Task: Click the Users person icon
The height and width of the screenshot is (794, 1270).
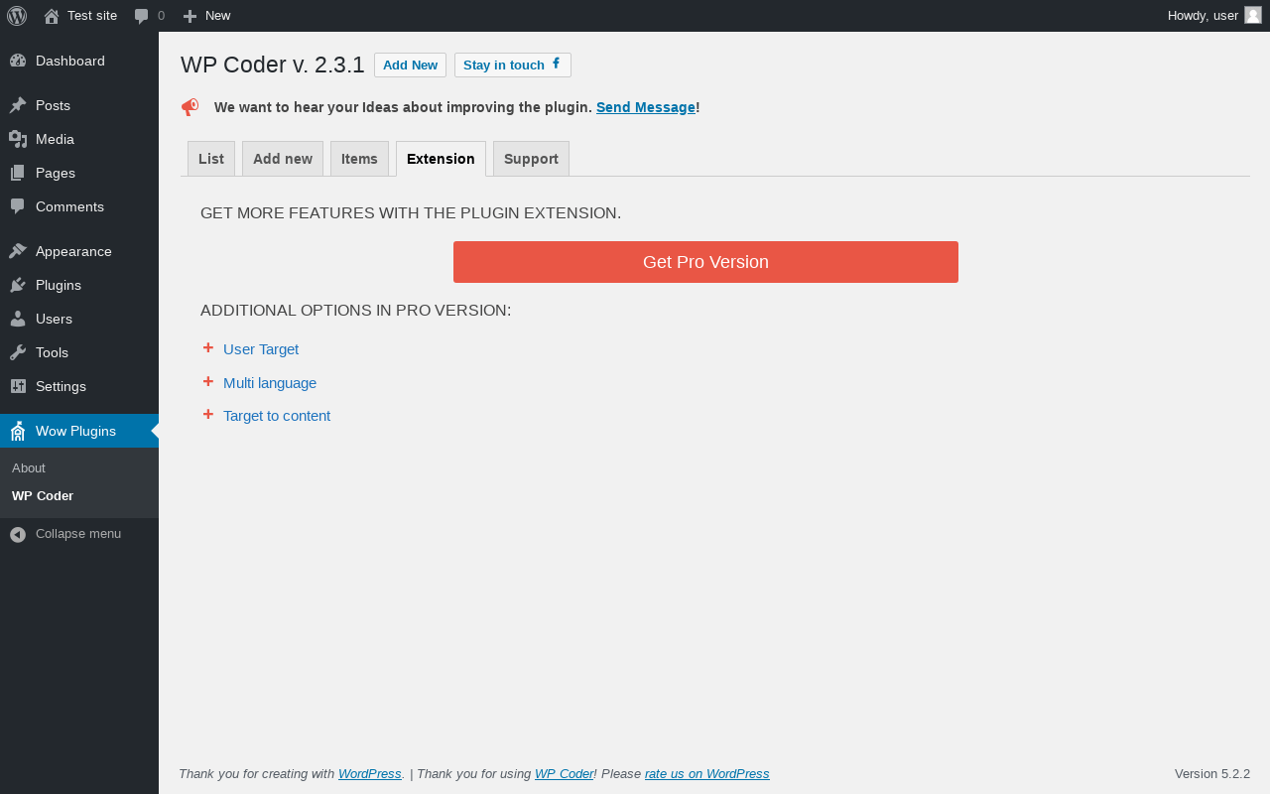Action: 18,319
